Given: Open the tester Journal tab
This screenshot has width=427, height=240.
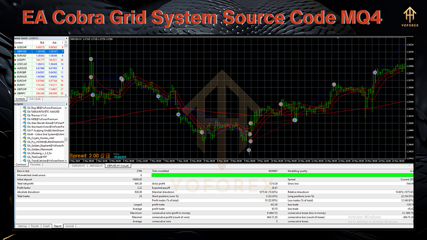Looking at the screenshot, I should (x=70, y=226).
